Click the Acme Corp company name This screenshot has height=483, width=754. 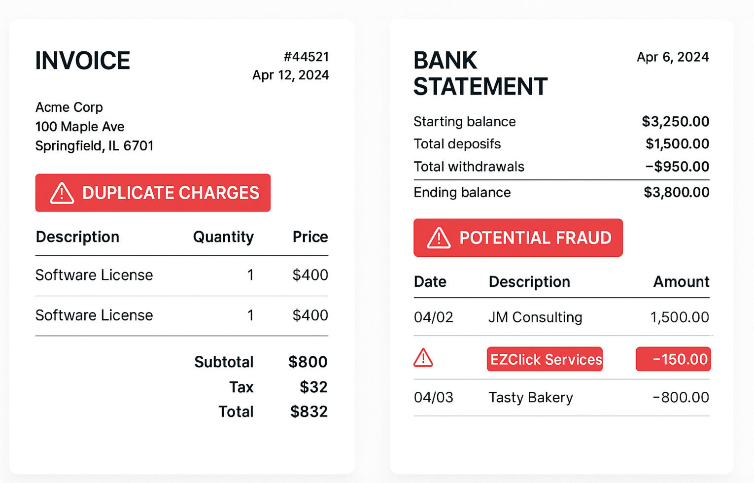[x=69, y=107]
